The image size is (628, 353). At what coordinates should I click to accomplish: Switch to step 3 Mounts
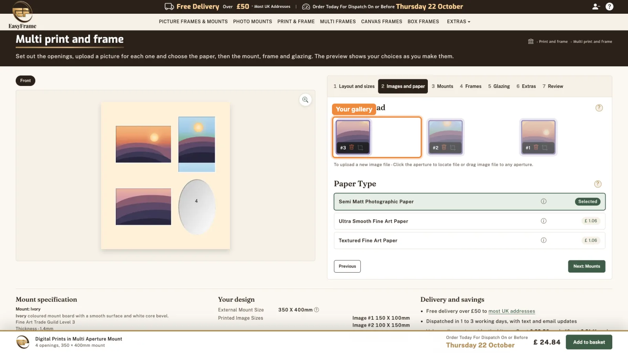point(442,86)
